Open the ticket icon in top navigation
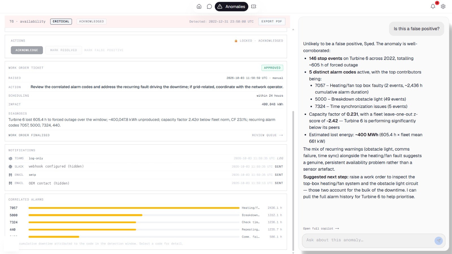Viewport: 452px width, 254px height. (x=254, y=6)
